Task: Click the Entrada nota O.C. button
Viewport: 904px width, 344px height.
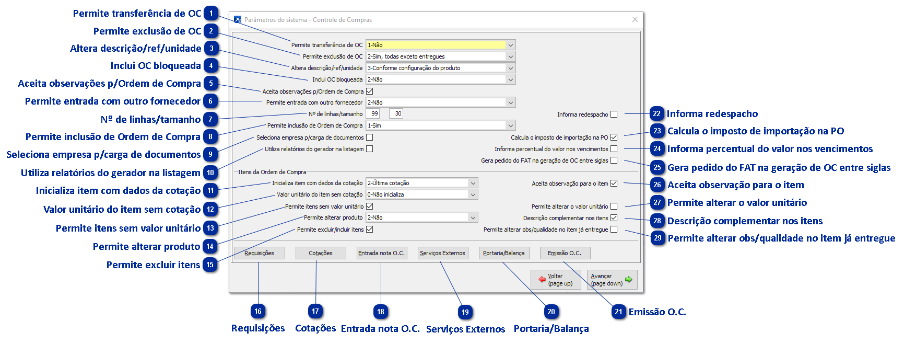Action: click(382, 253)
